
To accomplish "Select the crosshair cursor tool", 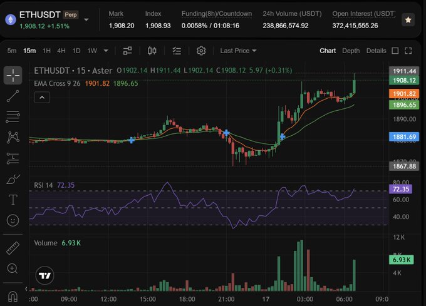I will click(13, 75).
